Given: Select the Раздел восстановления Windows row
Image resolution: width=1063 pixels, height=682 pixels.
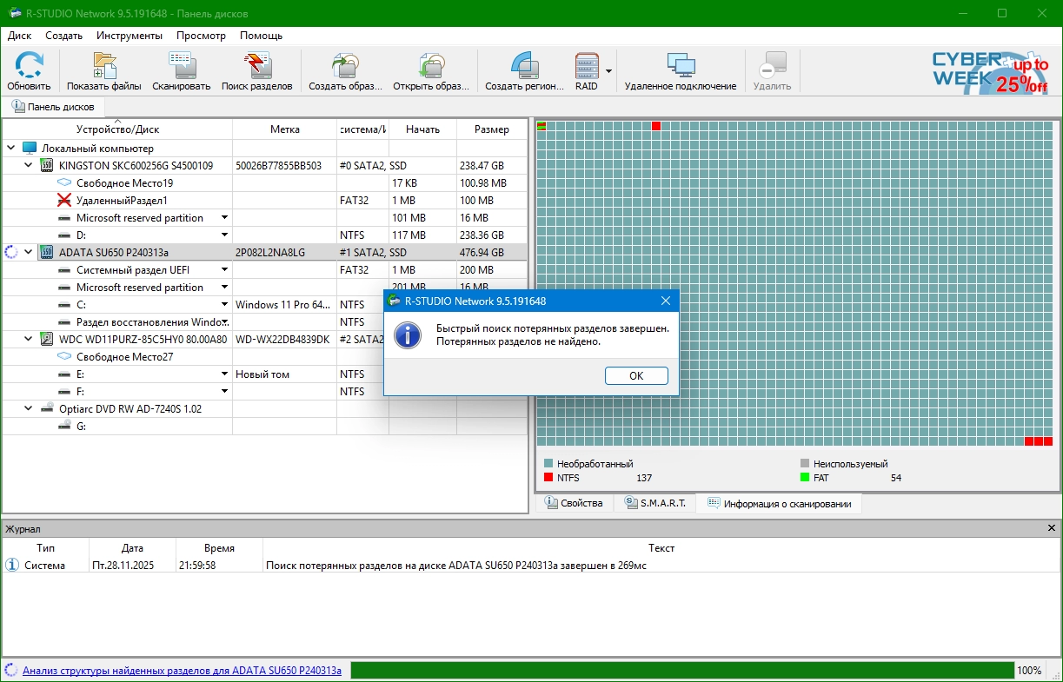Looking at the screenshot, I should tap(265, 321).
